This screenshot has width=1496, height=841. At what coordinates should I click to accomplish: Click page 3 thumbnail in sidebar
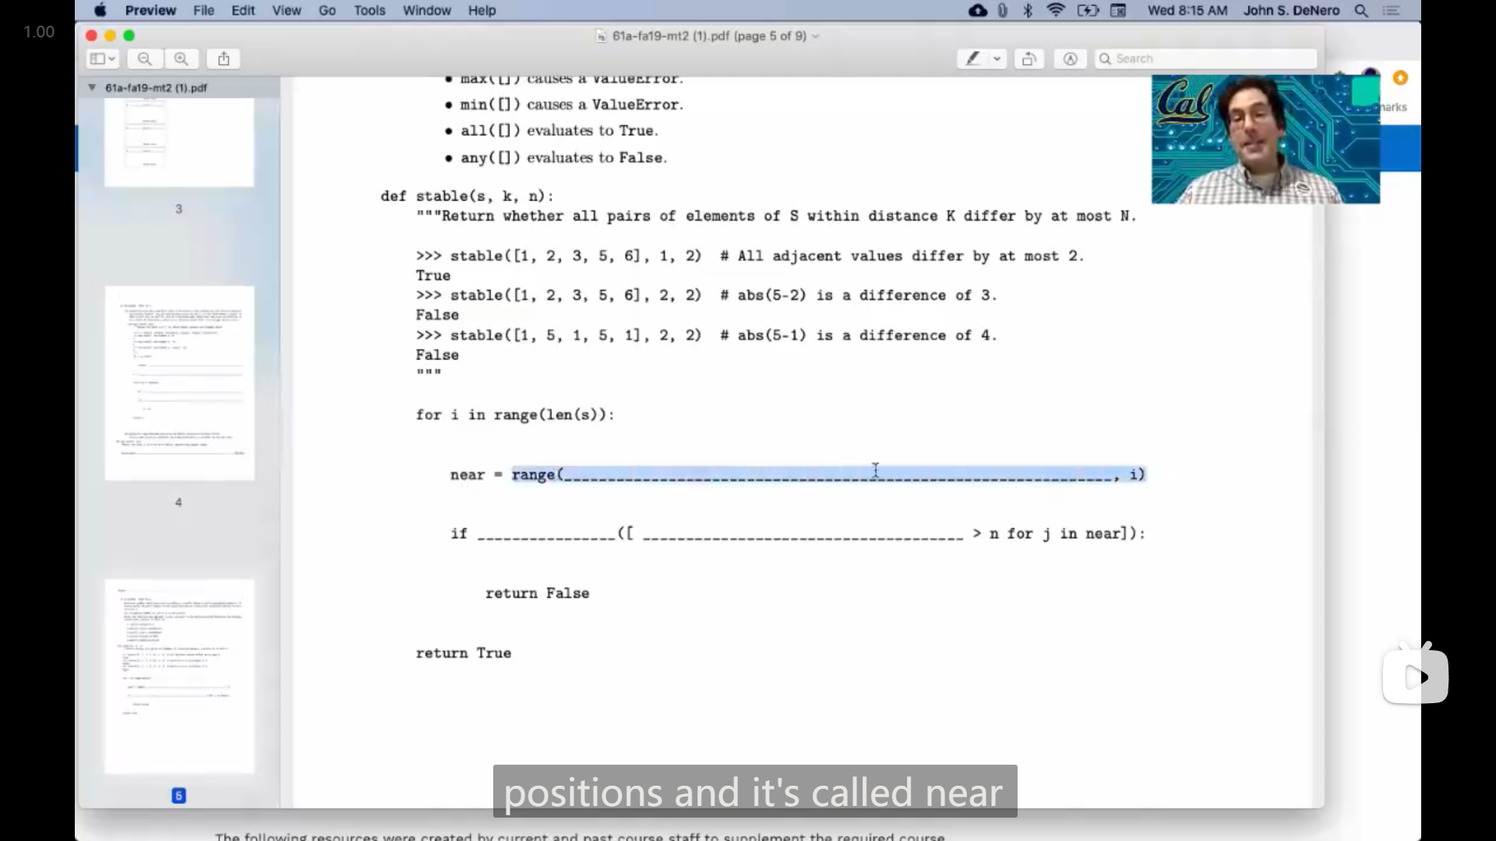click(178, 144)
